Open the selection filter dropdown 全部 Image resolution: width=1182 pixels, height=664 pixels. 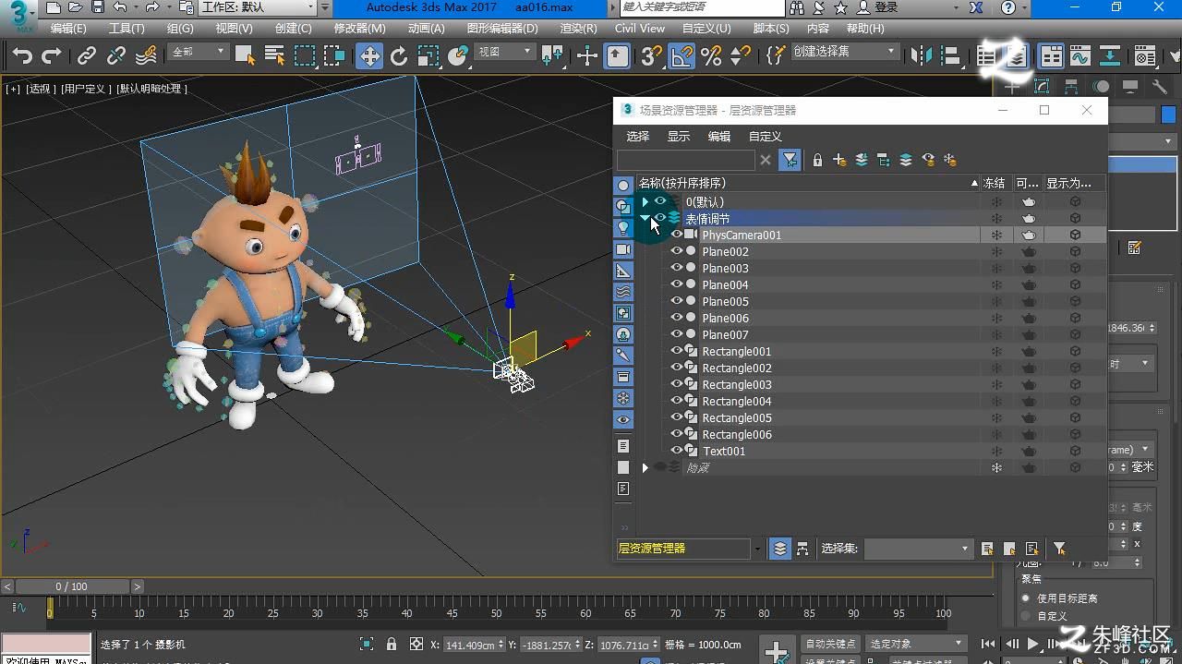click(199, 52)
